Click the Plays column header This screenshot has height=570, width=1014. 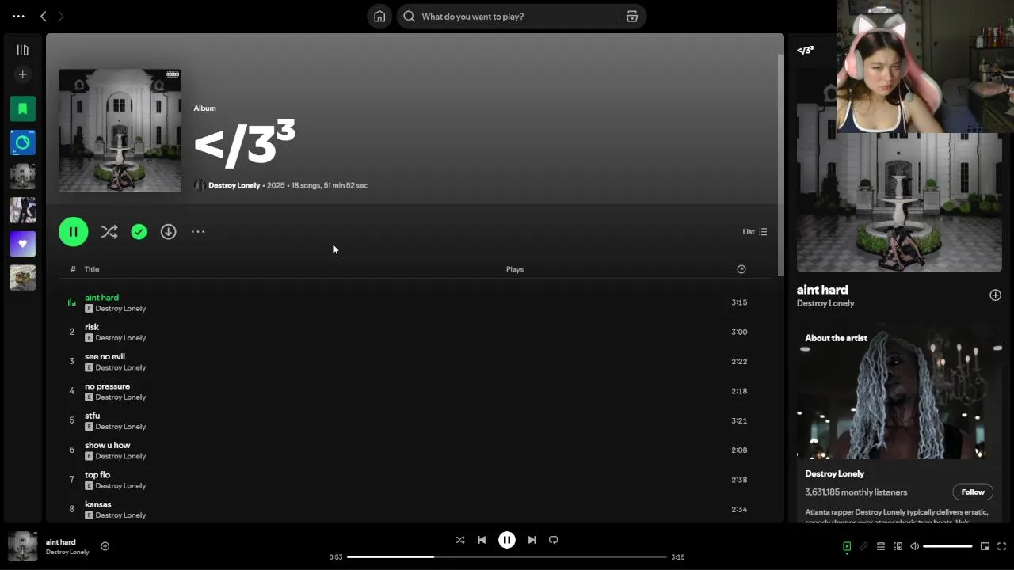[515, 269]
